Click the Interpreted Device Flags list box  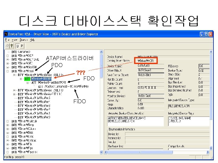189,121
